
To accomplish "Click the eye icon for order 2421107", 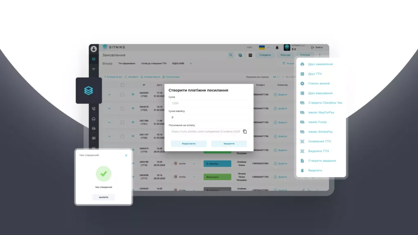I will click(x=133, y=136).
